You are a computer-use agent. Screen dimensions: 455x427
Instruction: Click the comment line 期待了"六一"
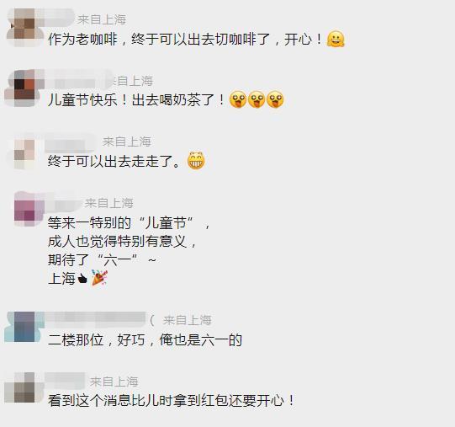102,259
